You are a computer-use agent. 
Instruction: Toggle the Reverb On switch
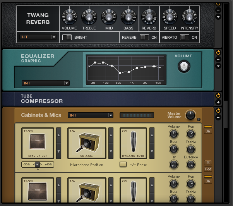[x=144, y=38]
